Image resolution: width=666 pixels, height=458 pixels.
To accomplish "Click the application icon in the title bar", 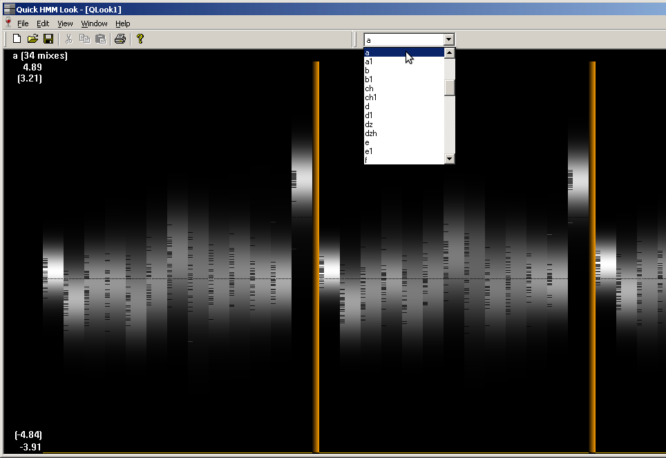I will [9, 9].
